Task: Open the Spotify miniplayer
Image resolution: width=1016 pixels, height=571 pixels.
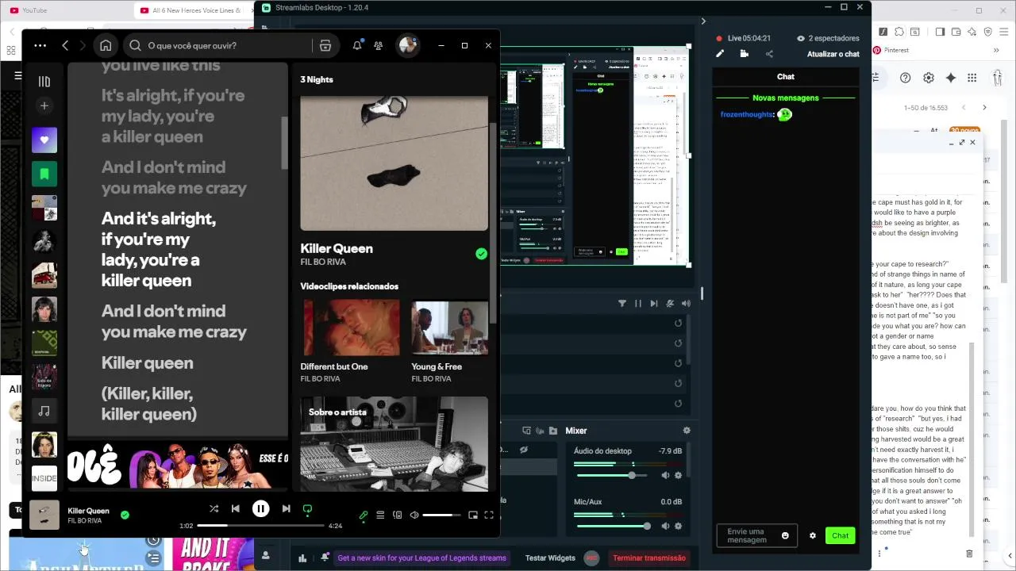Action: [473, 515]
